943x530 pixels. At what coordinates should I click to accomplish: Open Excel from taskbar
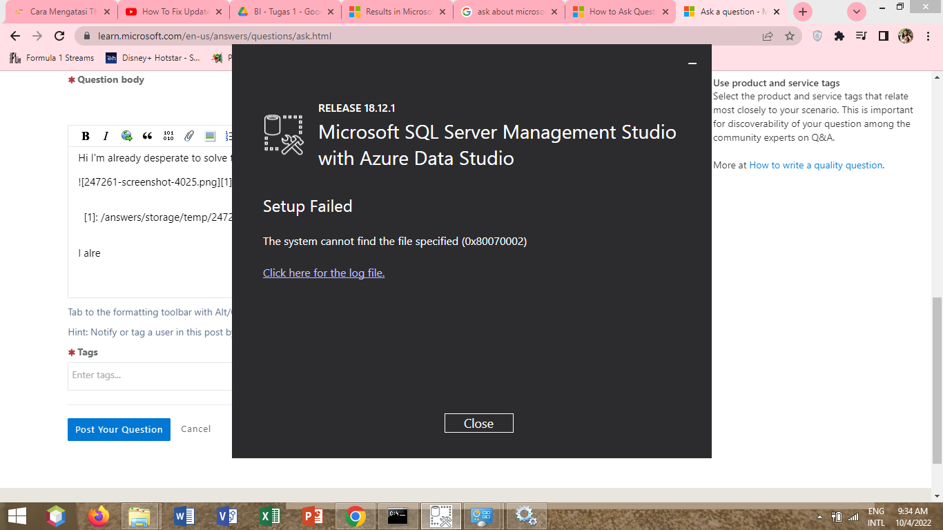point(269,516)
